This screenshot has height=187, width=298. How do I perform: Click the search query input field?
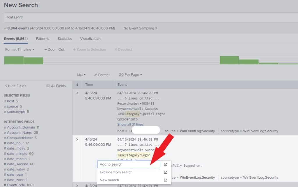click(x=151, y=17)
